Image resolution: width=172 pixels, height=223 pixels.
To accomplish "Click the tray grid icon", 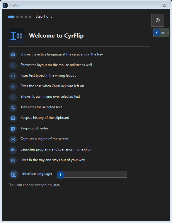I will tap(13, 161).
